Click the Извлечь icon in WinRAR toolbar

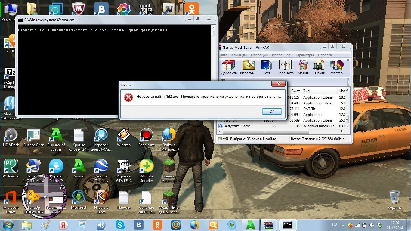click(249, 67)
